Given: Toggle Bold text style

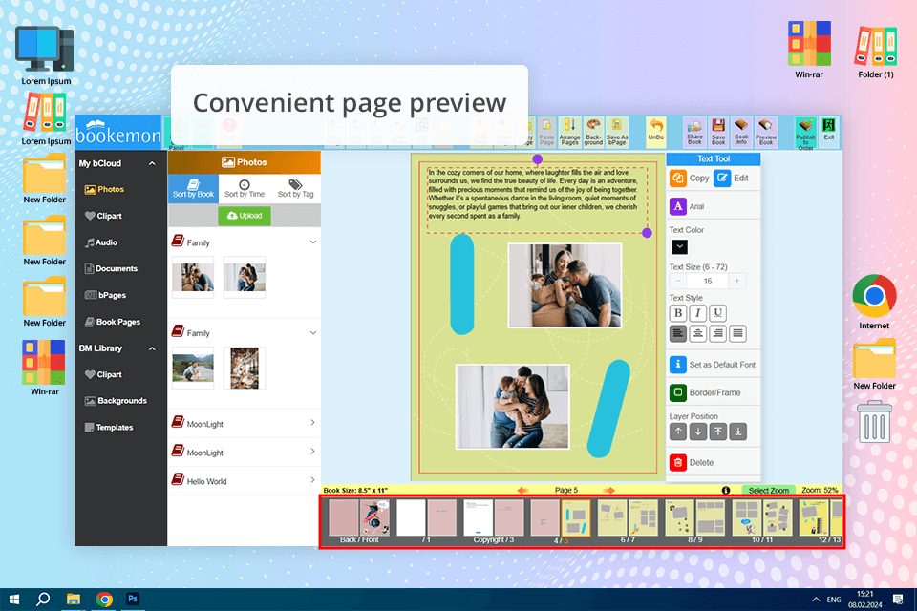Looking at the screenshot, I should click(678, 313).
